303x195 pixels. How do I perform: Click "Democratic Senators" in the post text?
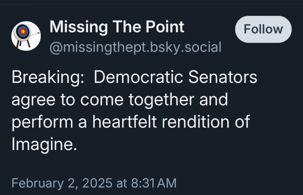click(x=175, y=78)
